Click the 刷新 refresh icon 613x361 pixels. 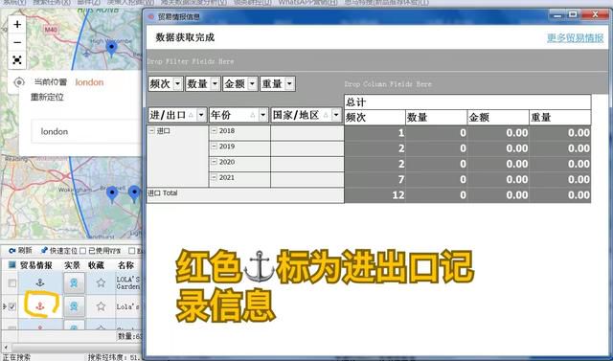tap(11, 251)
